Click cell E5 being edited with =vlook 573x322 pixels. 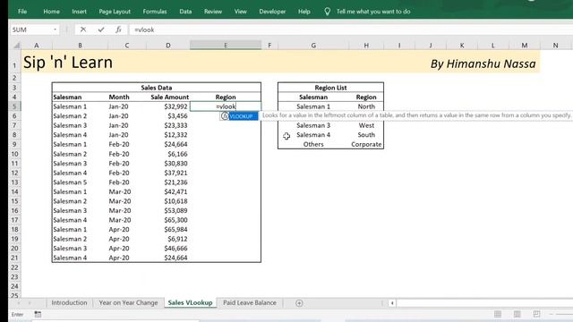[x=226, y=106]
